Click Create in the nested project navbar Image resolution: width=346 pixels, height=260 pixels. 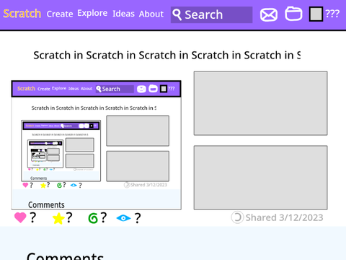[x=44, y=89]
